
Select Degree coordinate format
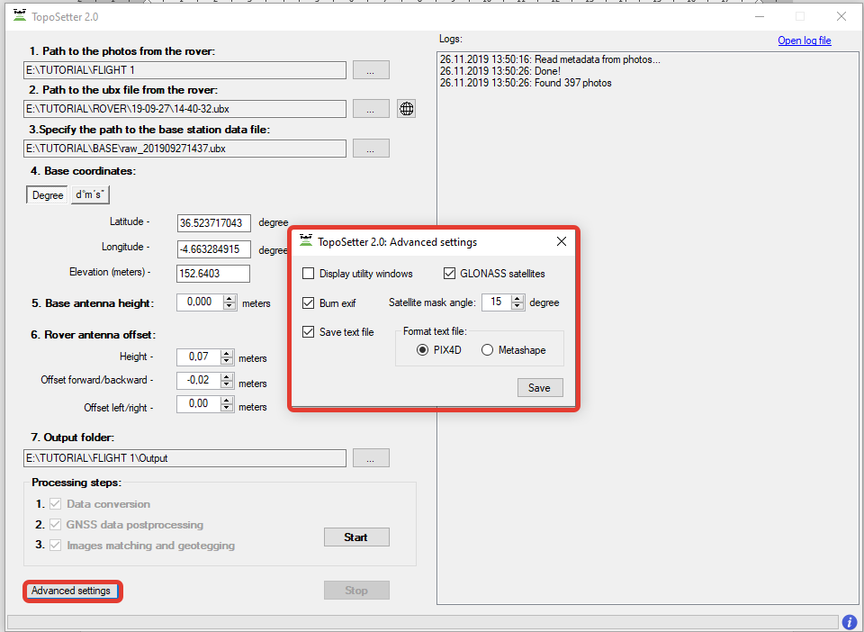[x=48, y=195]
